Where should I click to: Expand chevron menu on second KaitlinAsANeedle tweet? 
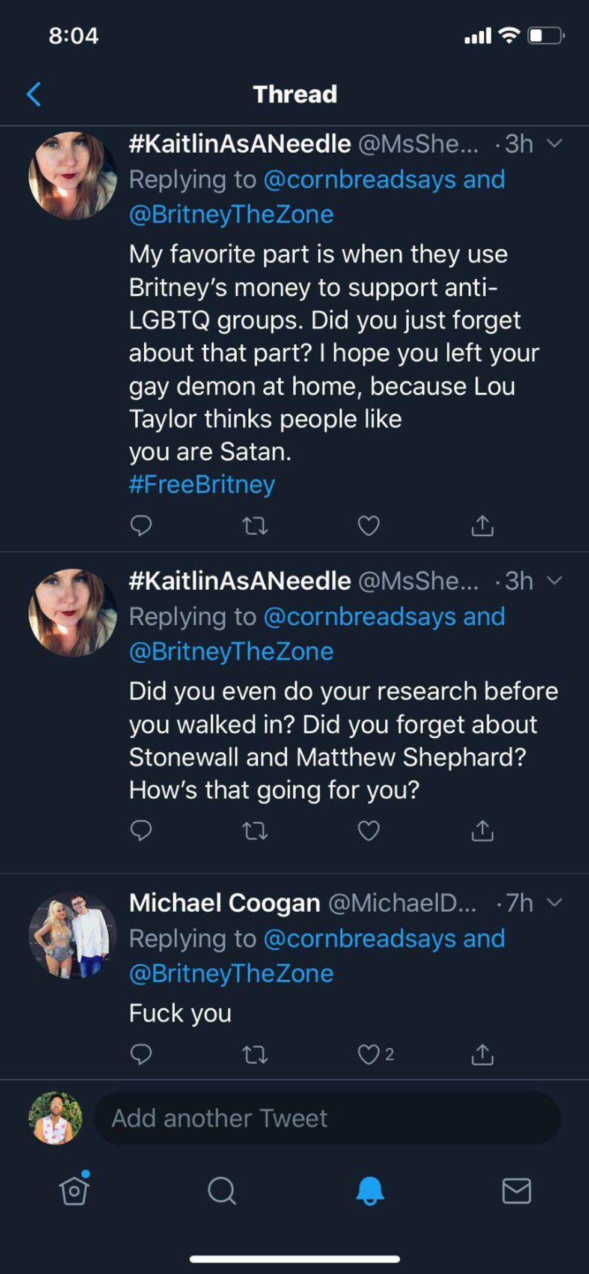coord(555,580)
